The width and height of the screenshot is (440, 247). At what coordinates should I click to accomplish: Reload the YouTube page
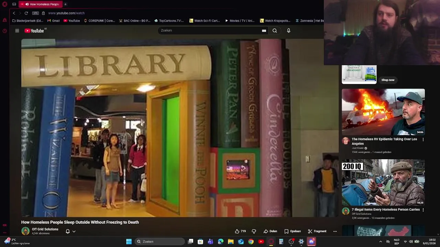(x=26, y=13)
